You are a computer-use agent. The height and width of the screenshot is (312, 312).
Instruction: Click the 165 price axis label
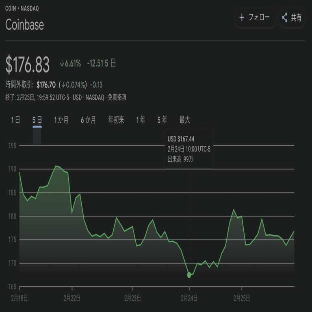(12, 287)
